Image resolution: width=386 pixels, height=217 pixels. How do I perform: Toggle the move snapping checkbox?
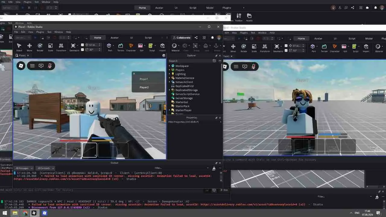click(82, 45)
